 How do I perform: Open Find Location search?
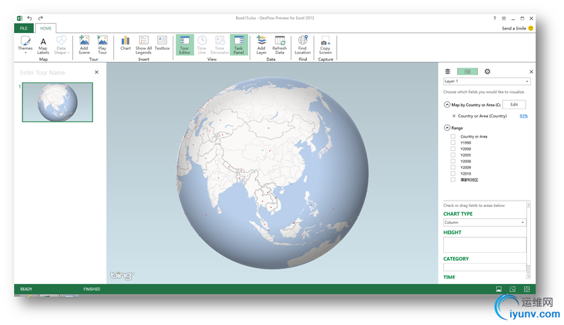coord(302,45)
